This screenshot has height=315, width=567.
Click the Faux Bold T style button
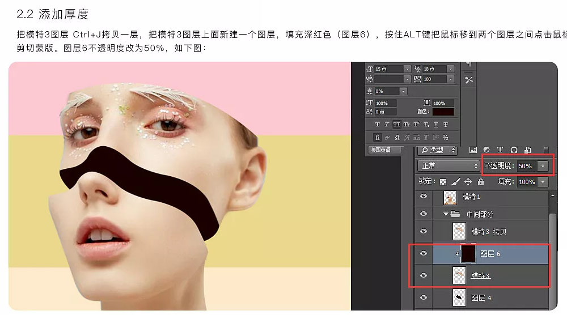(377, 125)
